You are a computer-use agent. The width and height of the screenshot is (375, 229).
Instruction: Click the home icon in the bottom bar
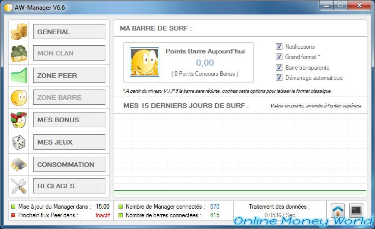tap(338, 211)
